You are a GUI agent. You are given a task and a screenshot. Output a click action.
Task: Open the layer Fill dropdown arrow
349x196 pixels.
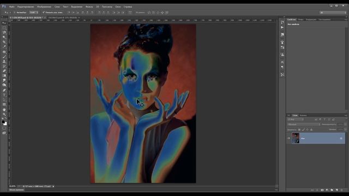point(345,130)
